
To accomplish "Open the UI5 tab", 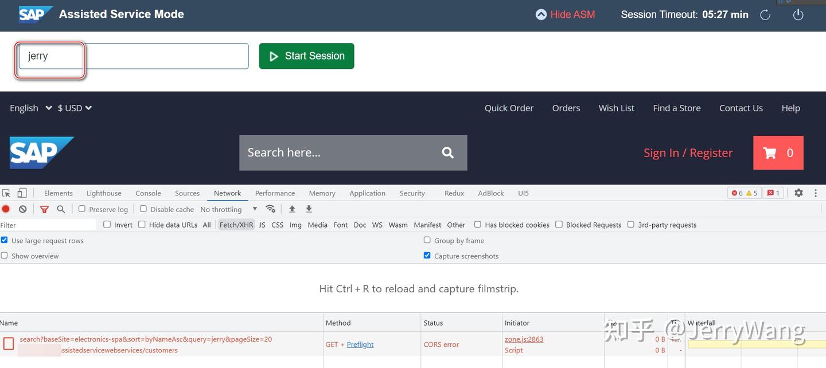I will [x=523, y=193].
